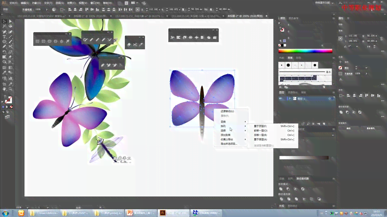Click the PowerPoint taskbar button
This screenshot has width=387, height=217.
point(141,213)
